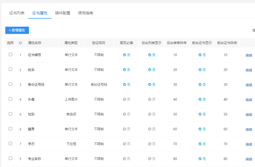Click 编辑 link for 籍贯 row

coord(249,130)
